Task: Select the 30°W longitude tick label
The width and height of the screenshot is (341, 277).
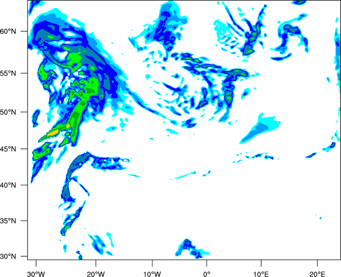Action: coord(36,274)
